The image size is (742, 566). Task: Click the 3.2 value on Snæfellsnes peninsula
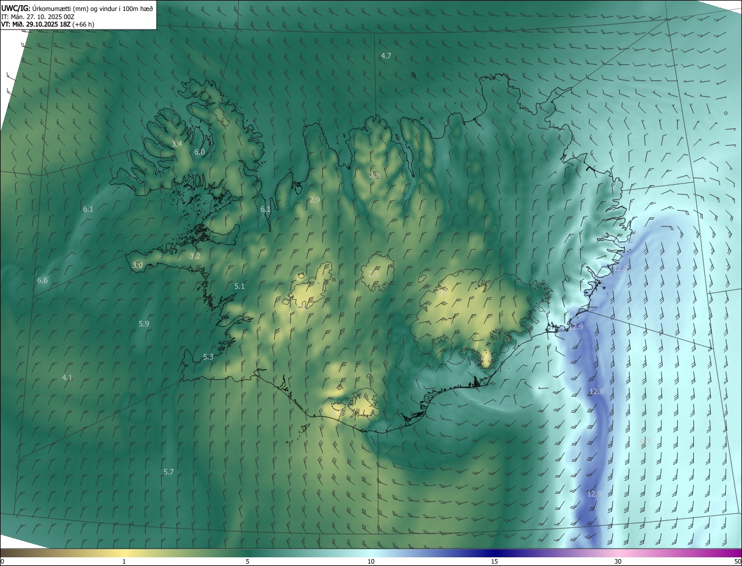click(195, 256)
